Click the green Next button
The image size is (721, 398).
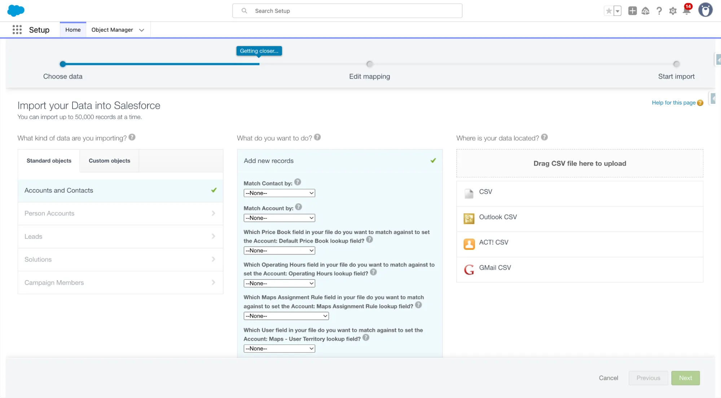(685, 378)
